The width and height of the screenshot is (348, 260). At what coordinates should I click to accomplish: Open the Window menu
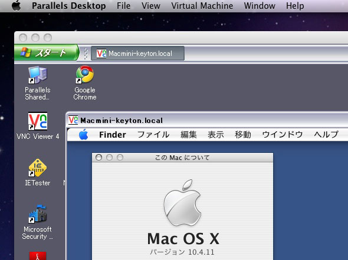coord(260,6)
